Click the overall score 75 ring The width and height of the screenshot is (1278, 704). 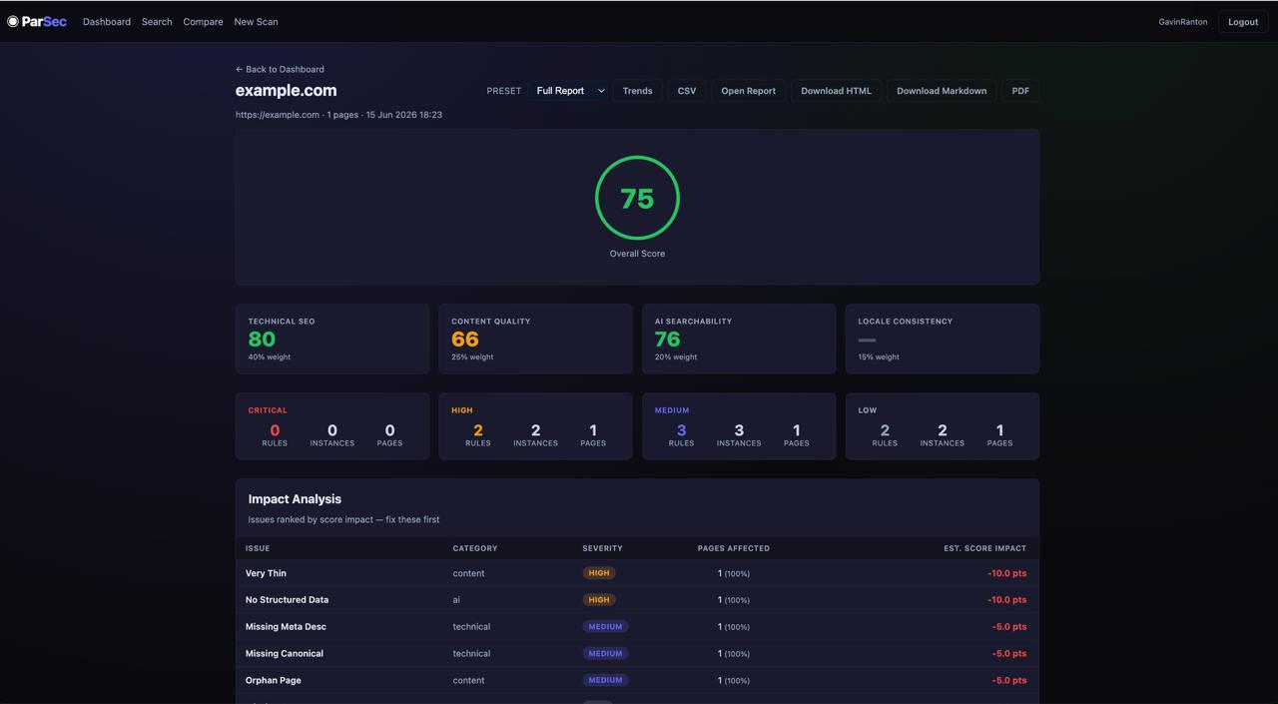[637, 198]
